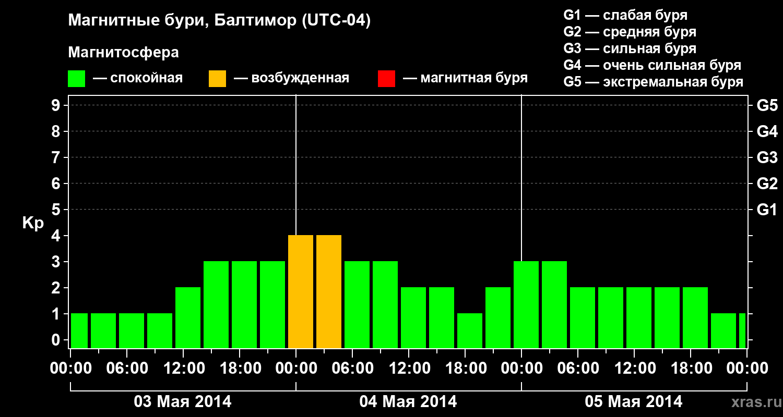This screenshot has width=783, height=417.
Task: Click the '03 Мая 2014' date label
Action: coord(183,402)
